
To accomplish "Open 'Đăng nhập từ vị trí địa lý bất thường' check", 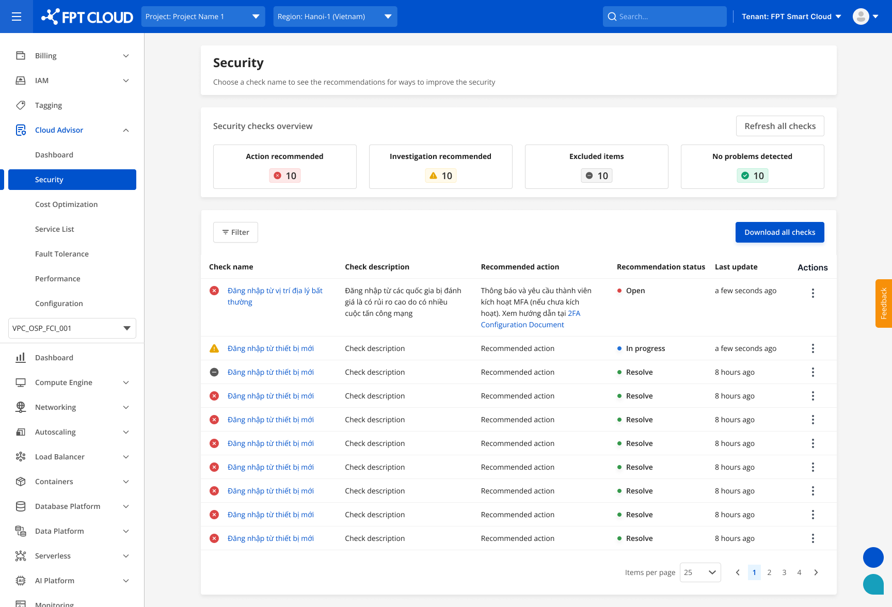I will [x=275, y=296].
